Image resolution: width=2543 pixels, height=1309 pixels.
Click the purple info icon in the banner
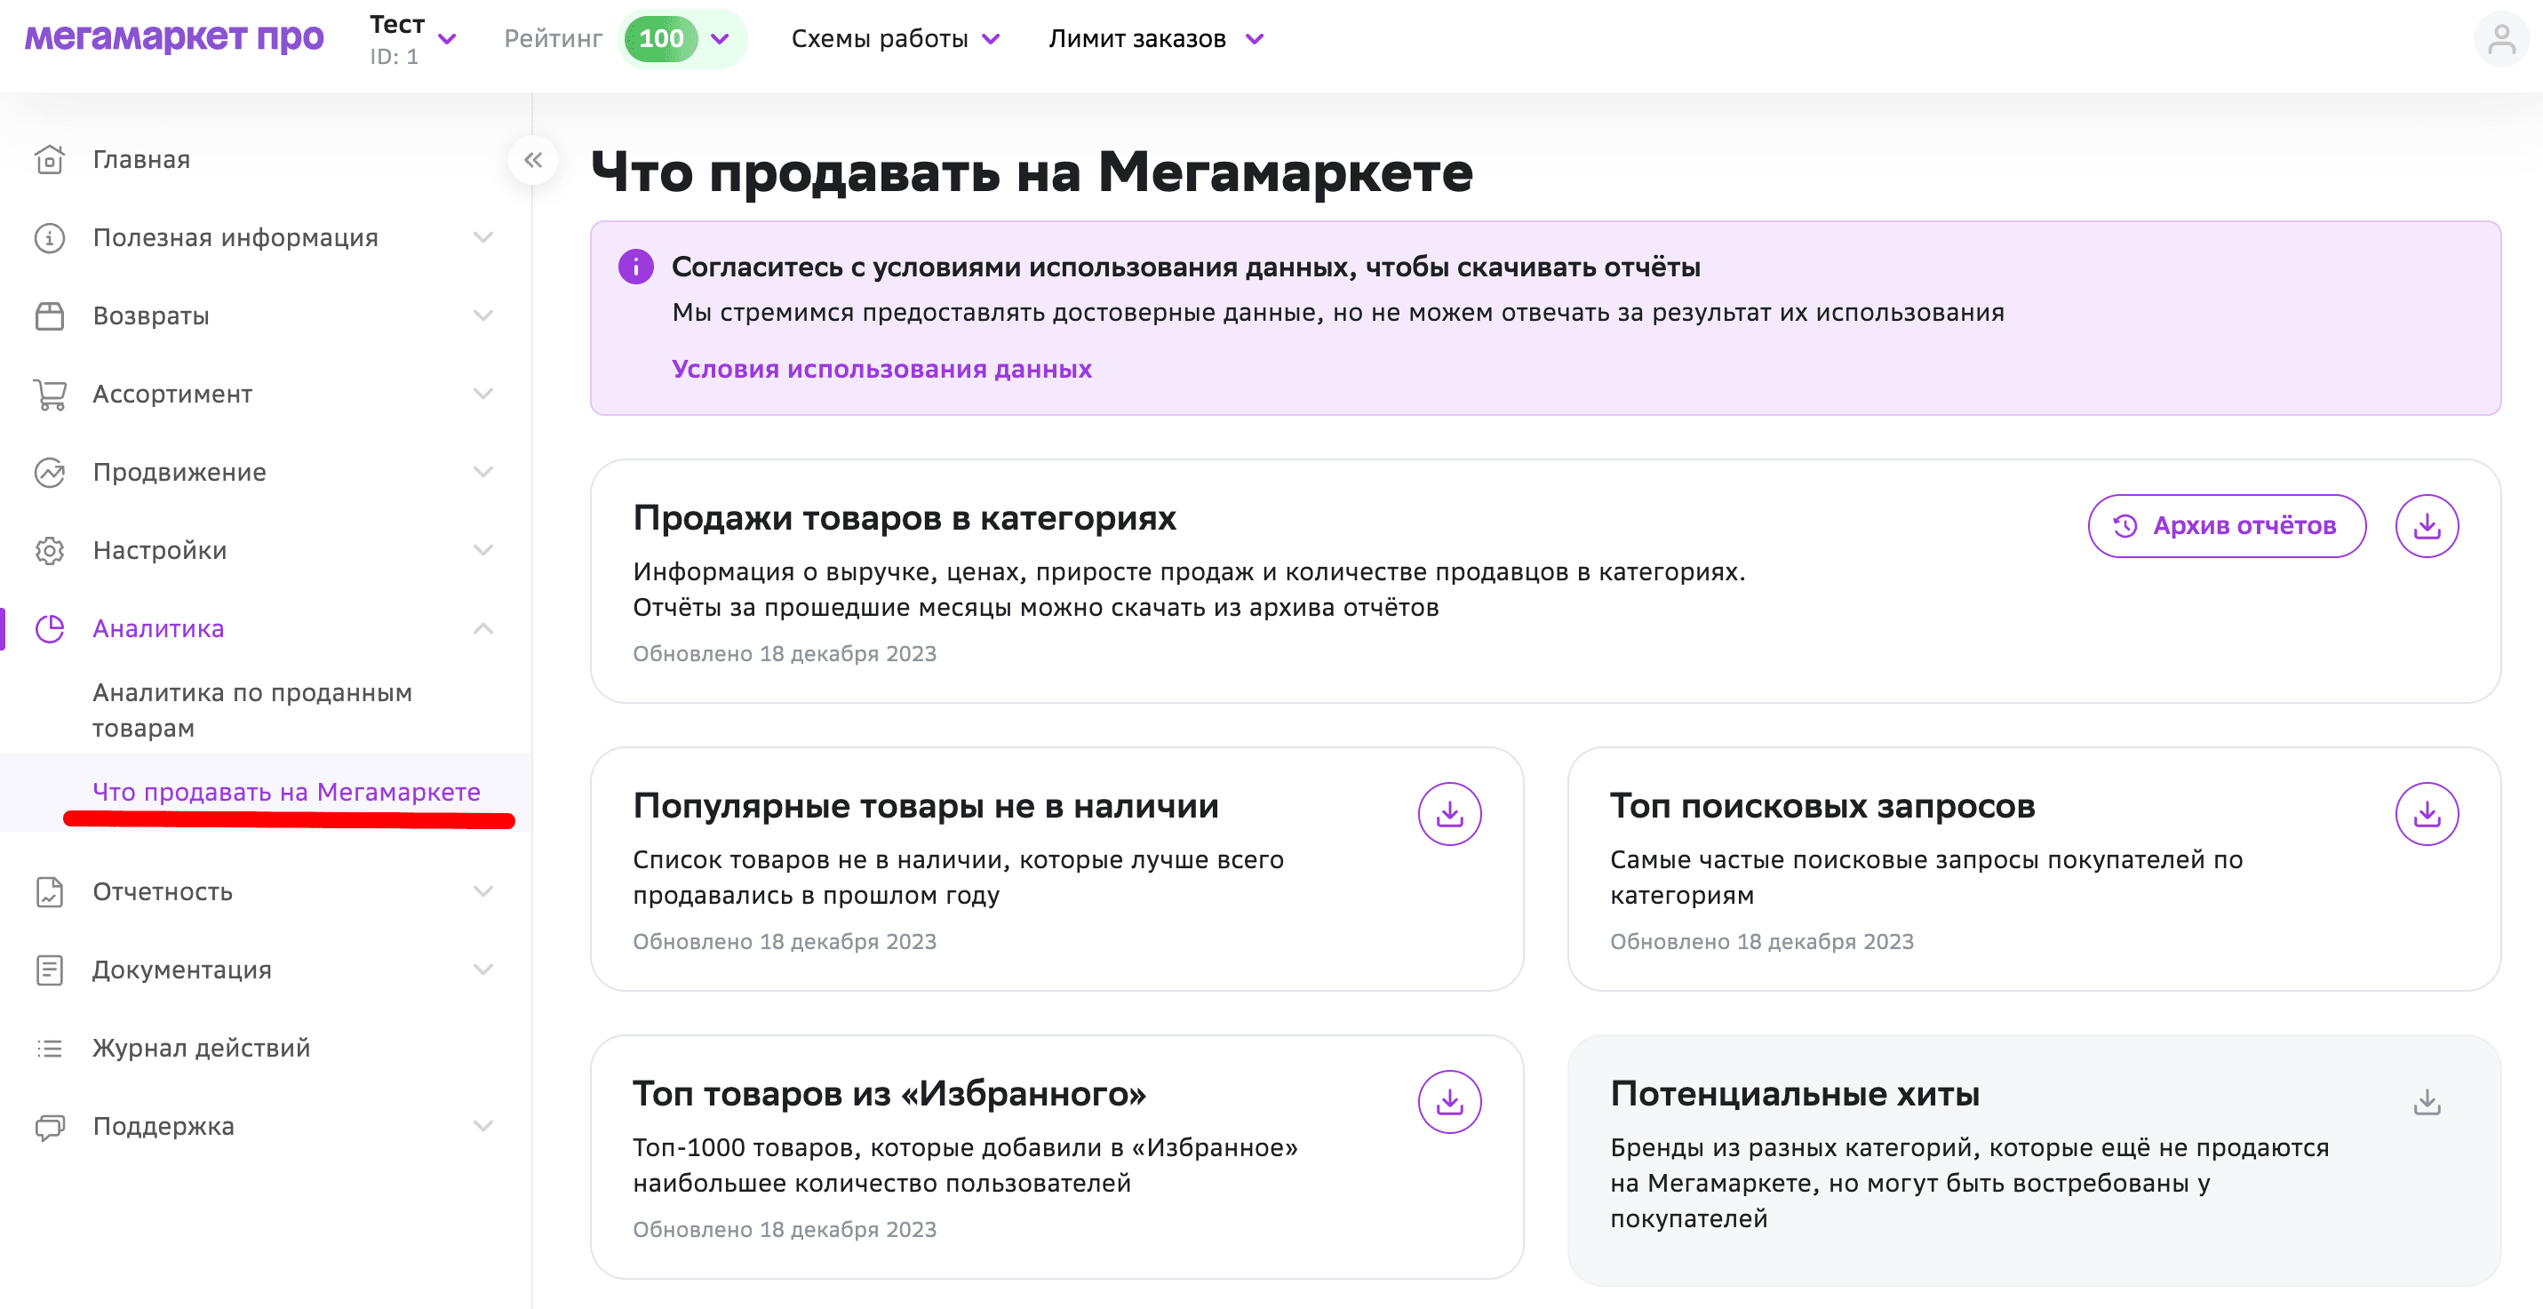click(636, 267)
